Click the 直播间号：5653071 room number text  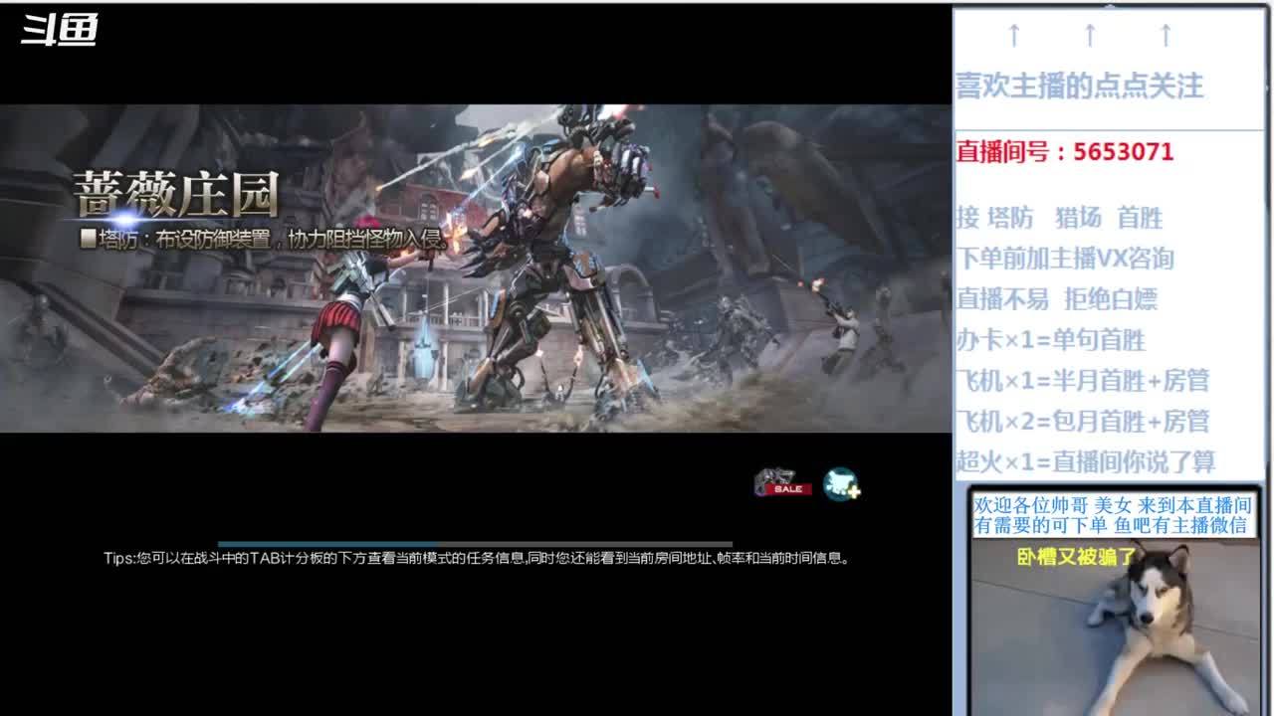(1065, 152)
